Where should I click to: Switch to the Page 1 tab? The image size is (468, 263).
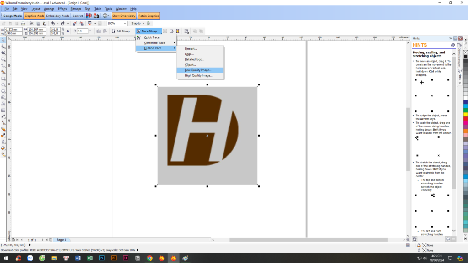click(62, 240)
